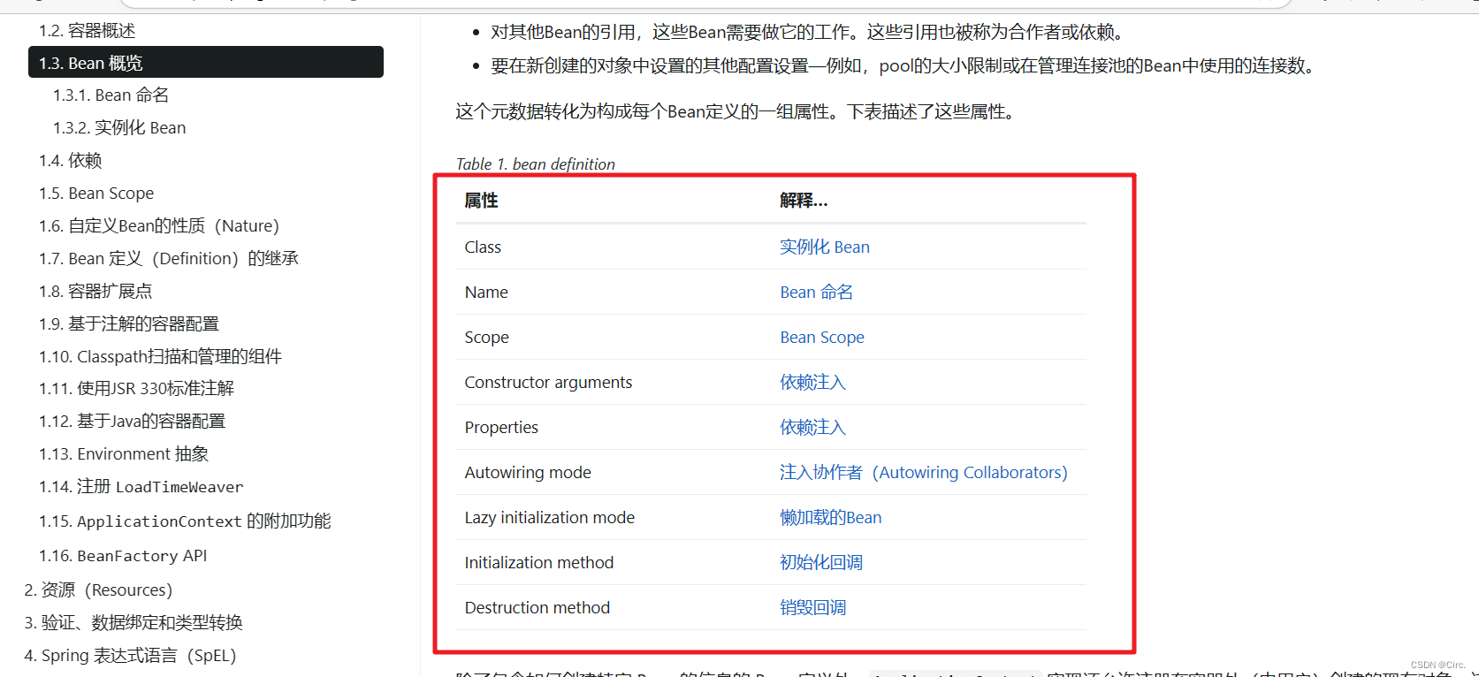The height and width of the screenshot is (677, 1479).
Task: Open 1.12. 基于Java的容器配置
Action: pyautogui.click(x=133, y=422)
